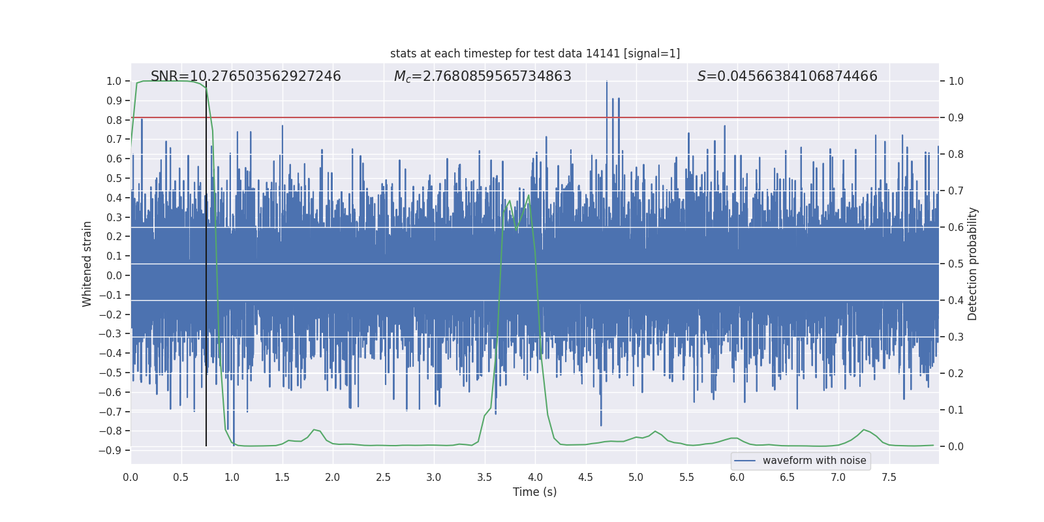Screen dimensions: 1044x522
Task: Select Whitened strain tick label -0.1
Action: pos(110,295)
